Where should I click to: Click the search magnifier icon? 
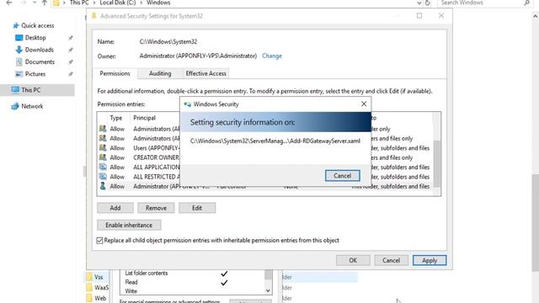[x=526, y=3]
